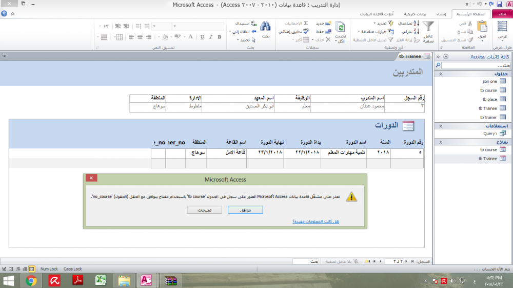The height and width of the screenshot is (288, 513).
Task: Switch to إنشاء Create tab
Action: click(x=441, y=14)
